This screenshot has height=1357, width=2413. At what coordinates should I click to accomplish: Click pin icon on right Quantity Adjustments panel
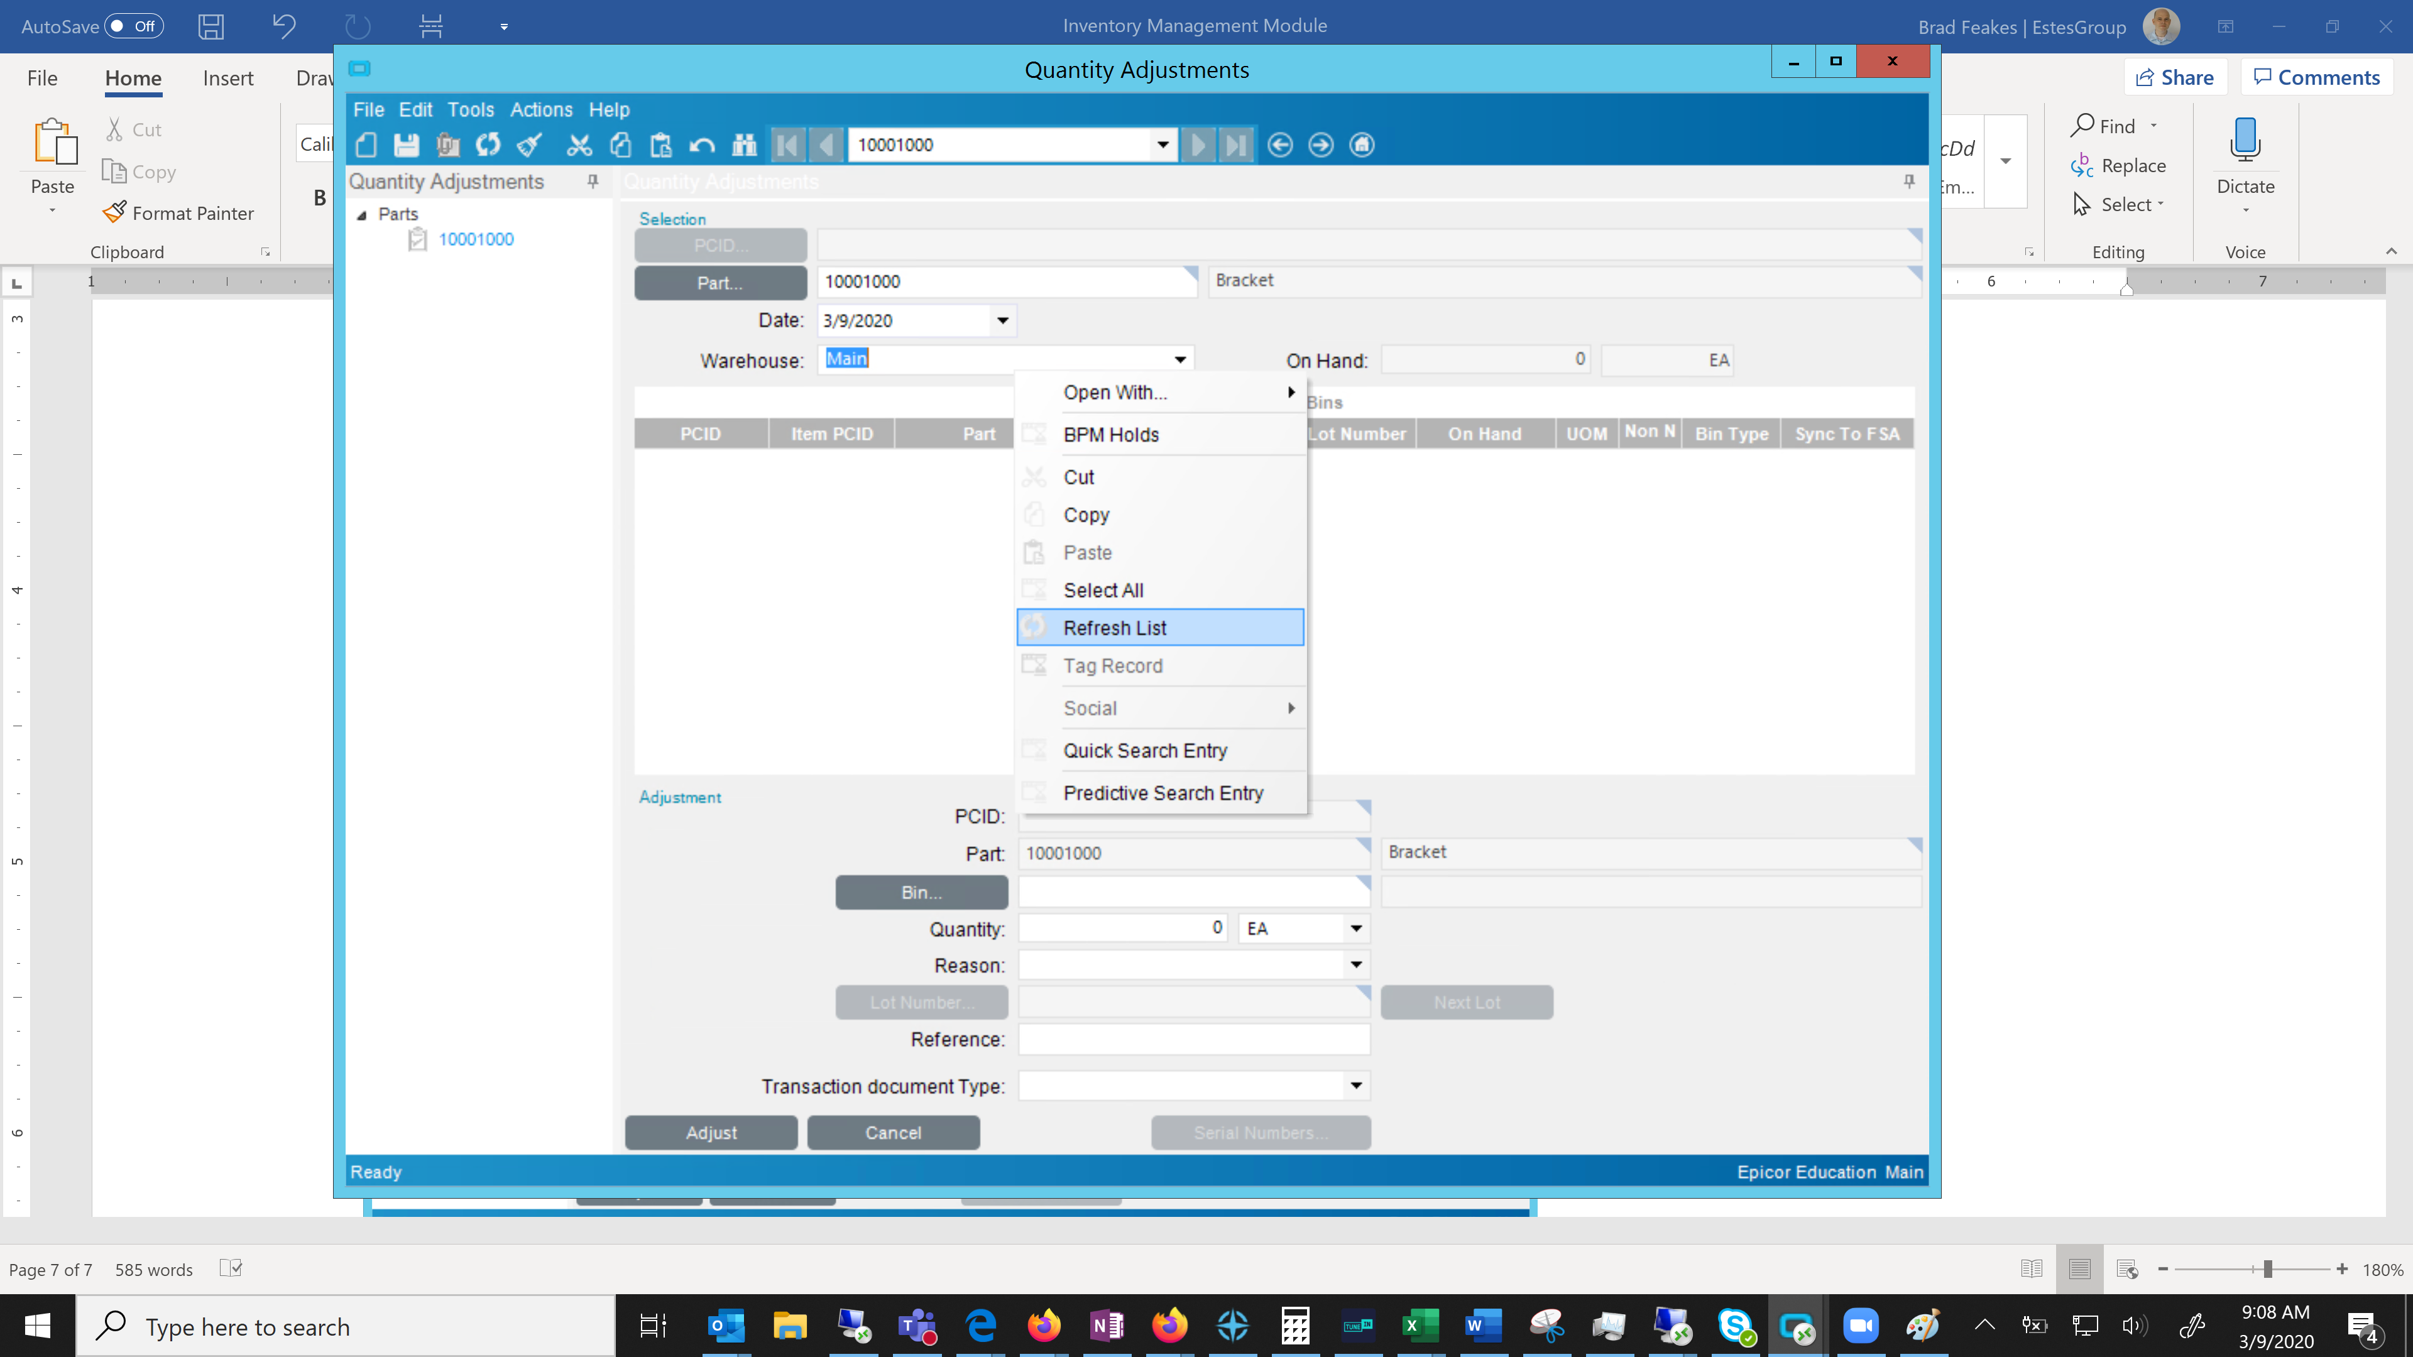(x=1909, y=181)
